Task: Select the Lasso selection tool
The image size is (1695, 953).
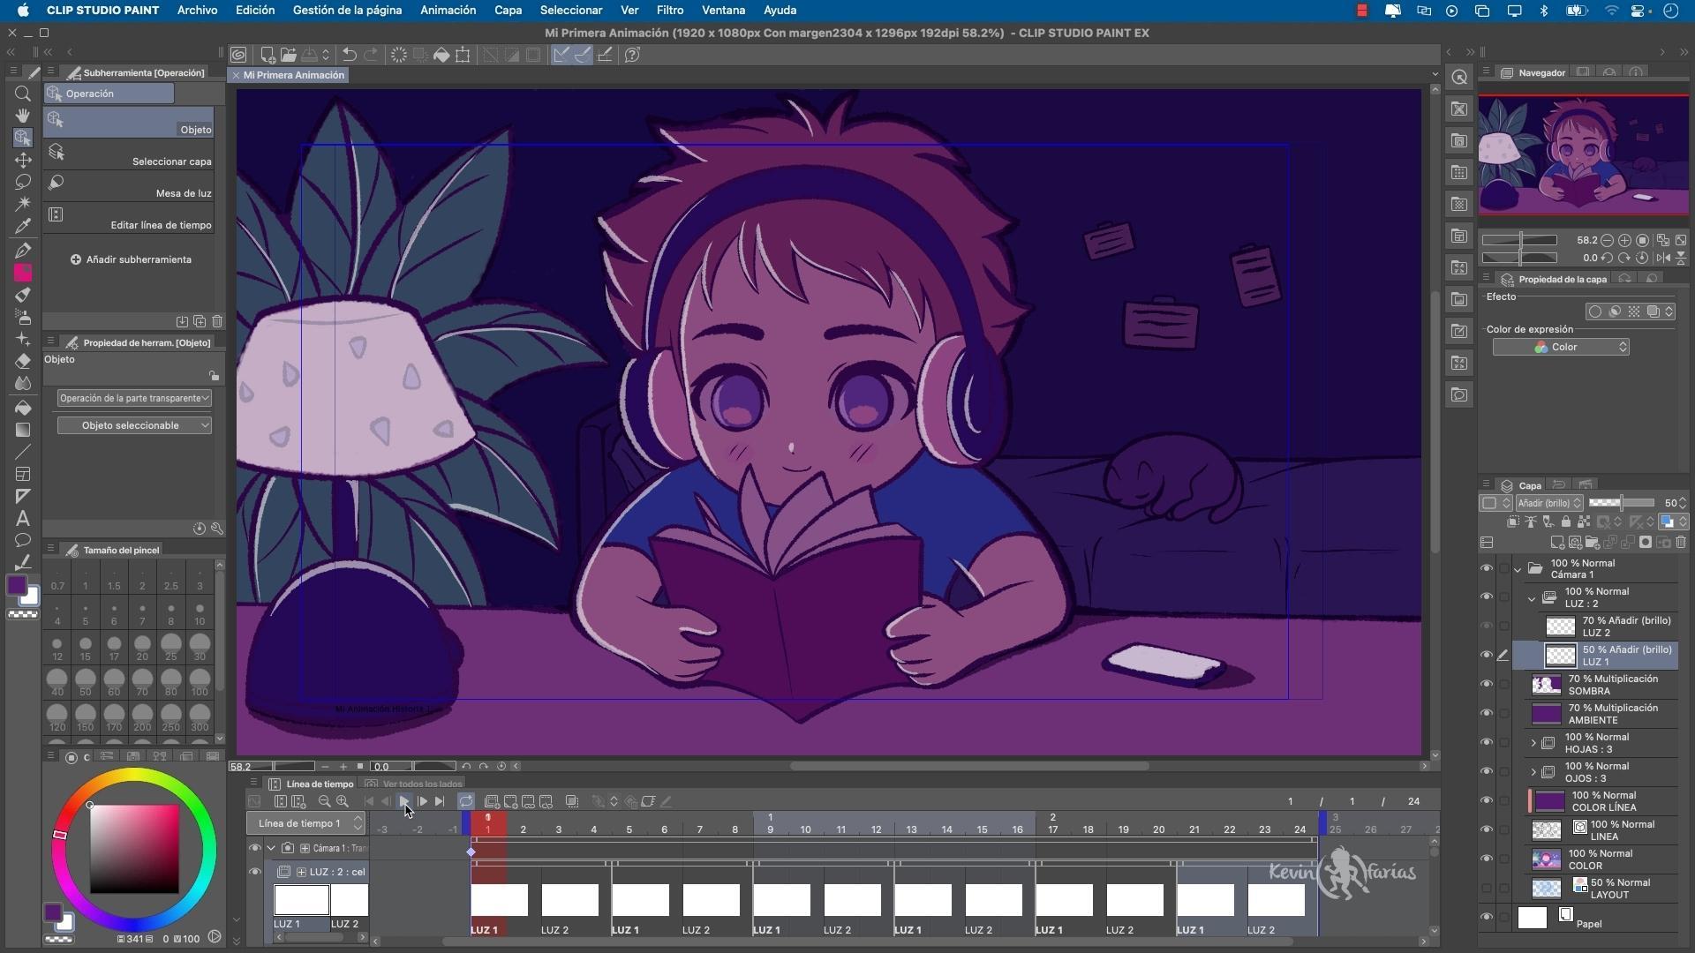Action: [x=23, y=182]
